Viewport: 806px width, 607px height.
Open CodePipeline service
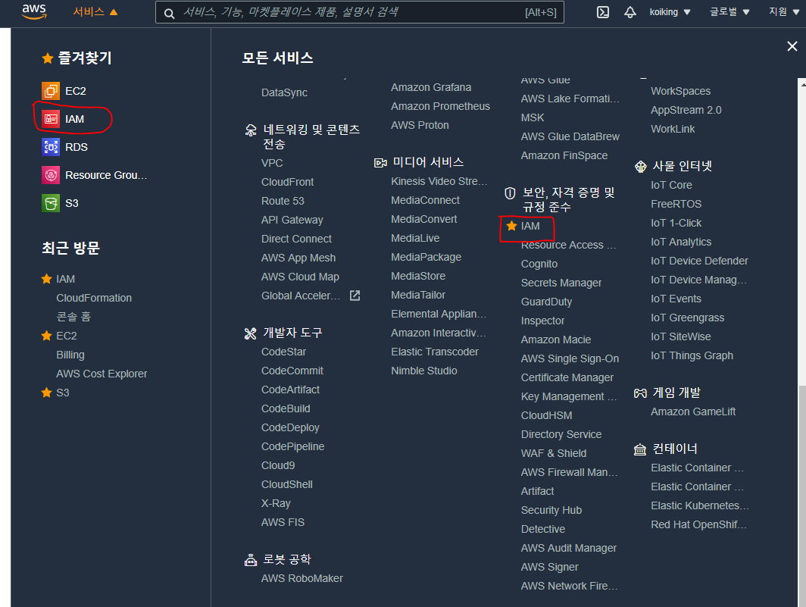pyautogui.click(x=292, y=446)
